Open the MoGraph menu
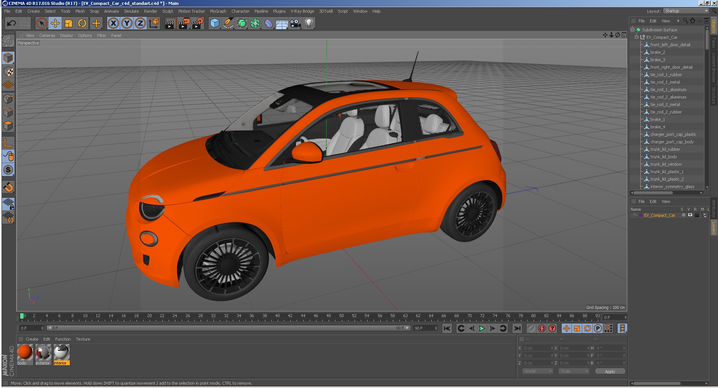This screenshot has height=388, width=718. pos(218,11)
